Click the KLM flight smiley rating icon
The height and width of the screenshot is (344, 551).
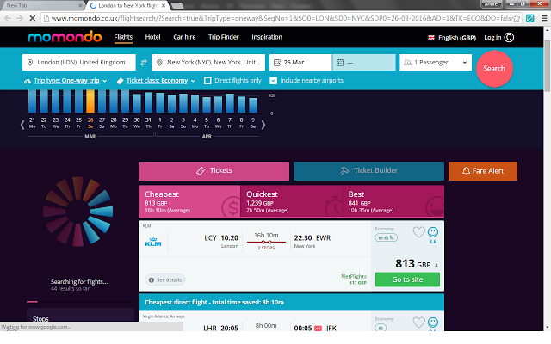[433, 232]
